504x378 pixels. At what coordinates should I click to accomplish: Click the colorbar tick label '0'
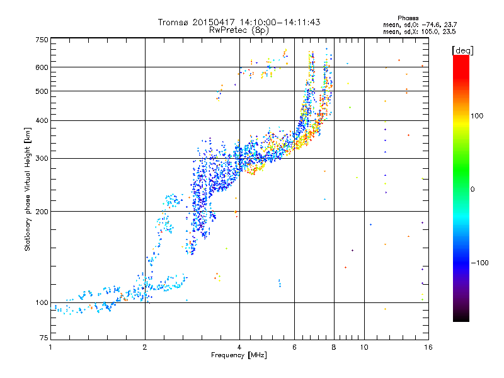pyautogui.click(x=472, y=190)
